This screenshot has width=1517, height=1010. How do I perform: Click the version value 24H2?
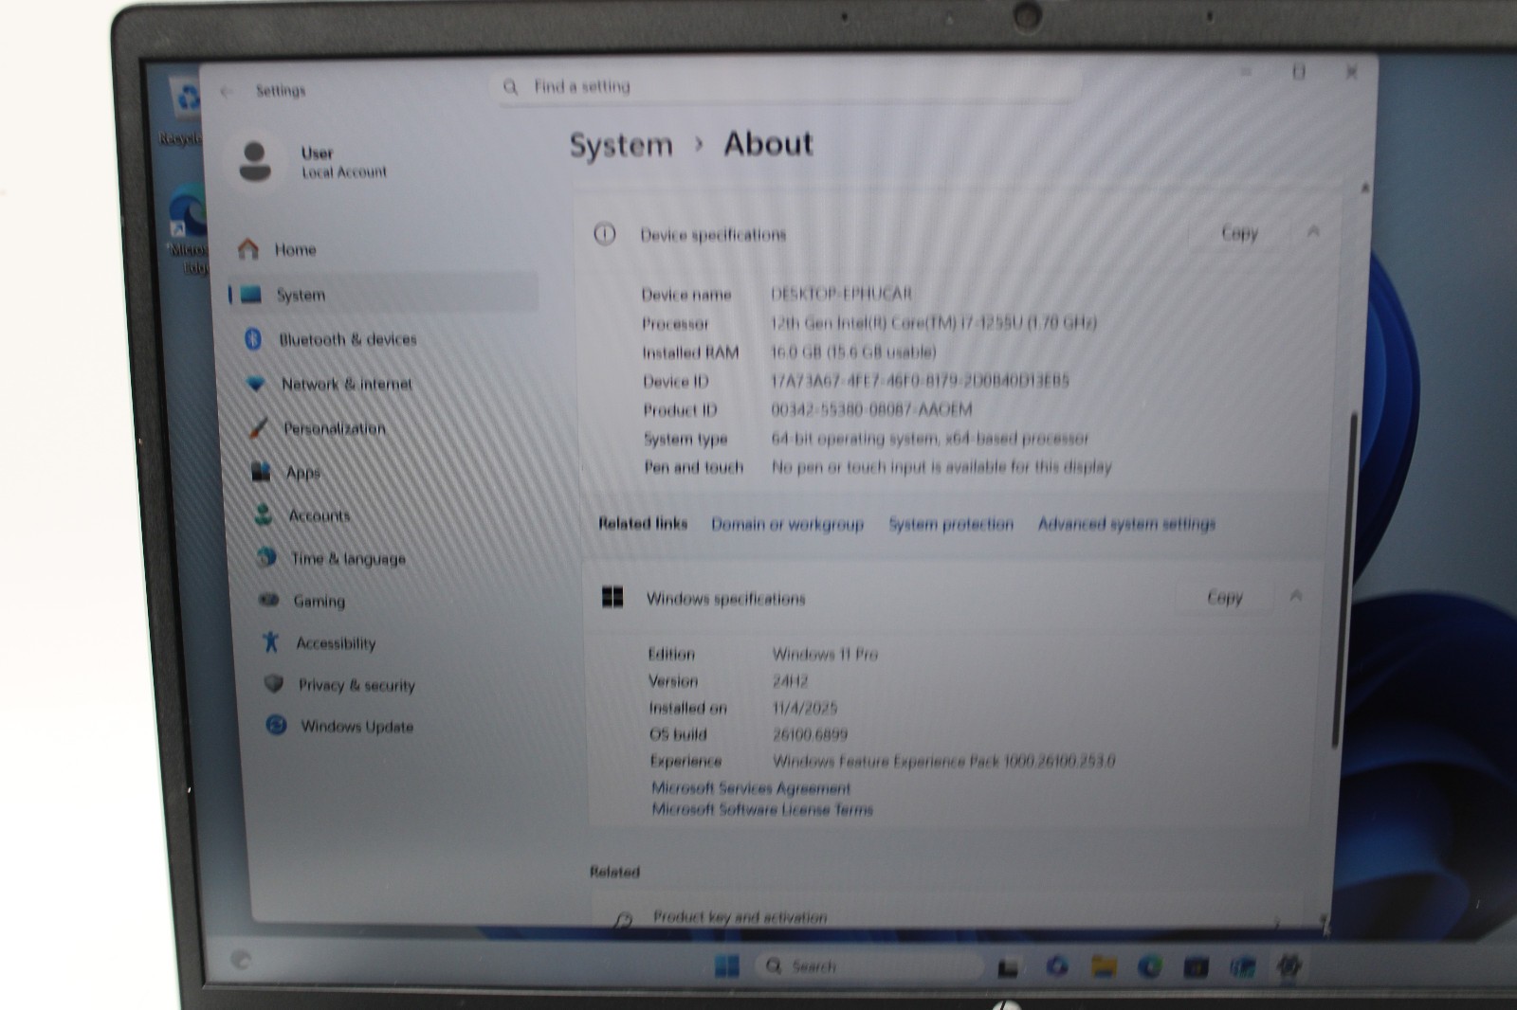click(791, 680)
